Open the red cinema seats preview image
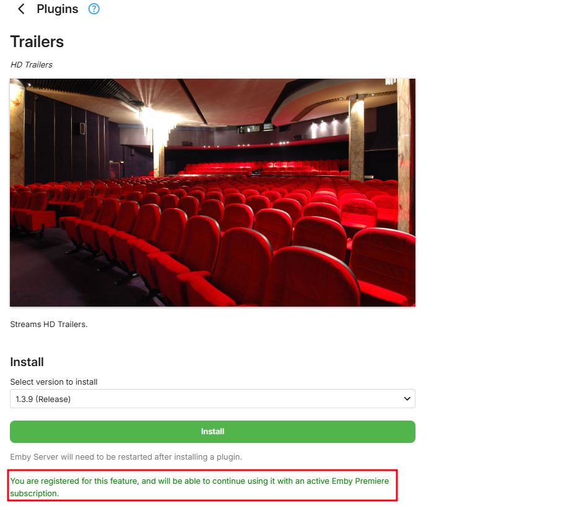Viewport: 564px width, 516px height. coord(212,193)
